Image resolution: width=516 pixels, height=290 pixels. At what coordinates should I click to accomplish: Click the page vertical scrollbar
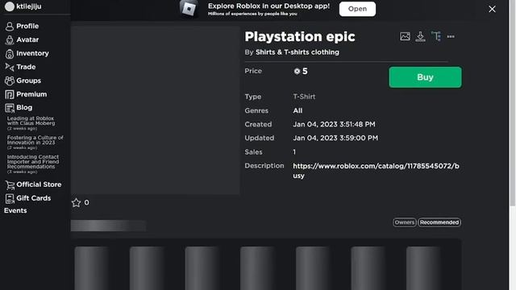(513, 103)
